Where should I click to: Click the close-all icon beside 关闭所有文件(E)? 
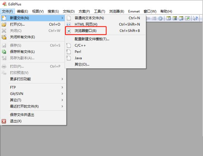(4, 37)
